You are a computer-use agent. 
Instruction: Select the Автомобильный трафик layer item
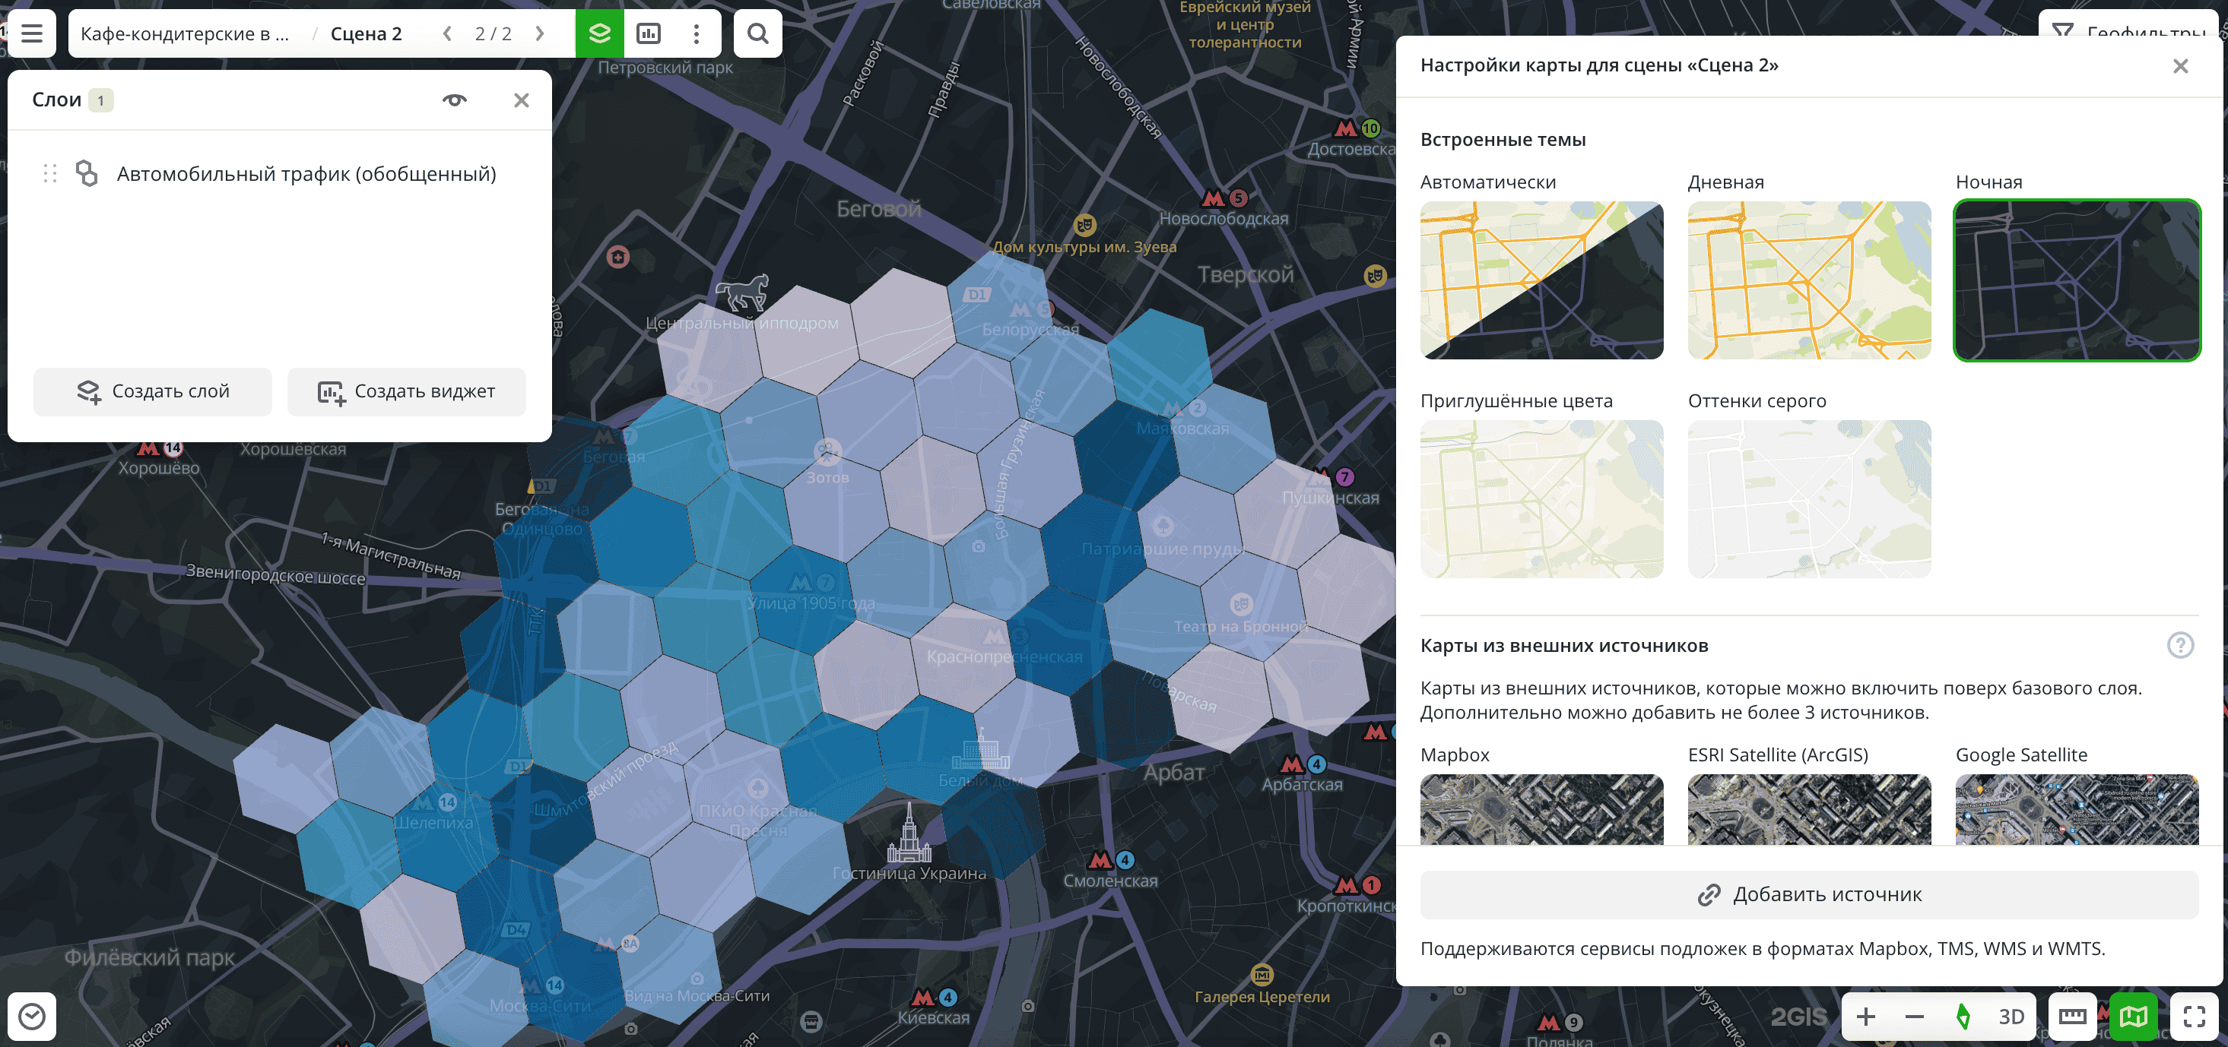pyautogui.click(x=306, y=174)
